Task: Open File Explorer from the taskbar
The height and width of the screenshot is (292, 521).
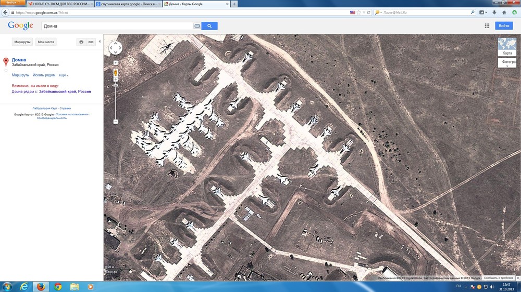Action: click(75, 287)
